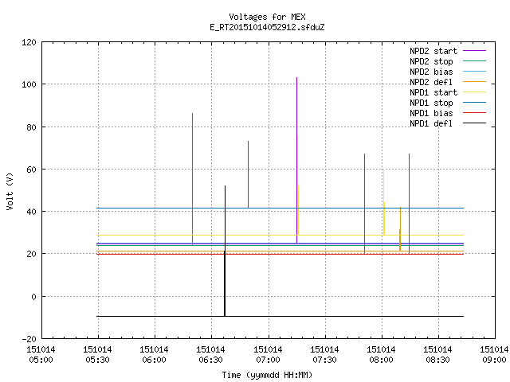The width and height of the screenshot is (510, 382).
Task: Select the filename E_RT20151014052912.sfduZ subtitle
Action: pyautogui.click(x=267, y=27)
